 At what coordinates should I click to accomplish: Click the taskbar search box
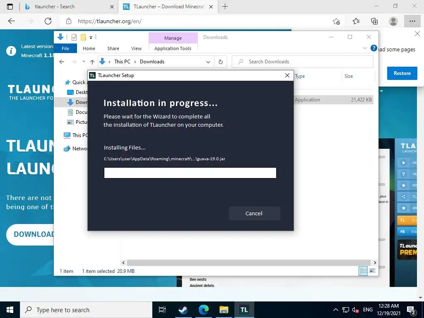point(86,310)
